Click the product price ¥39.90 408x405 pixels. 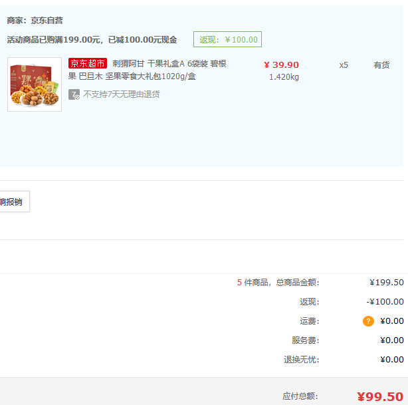coord(281,65)
